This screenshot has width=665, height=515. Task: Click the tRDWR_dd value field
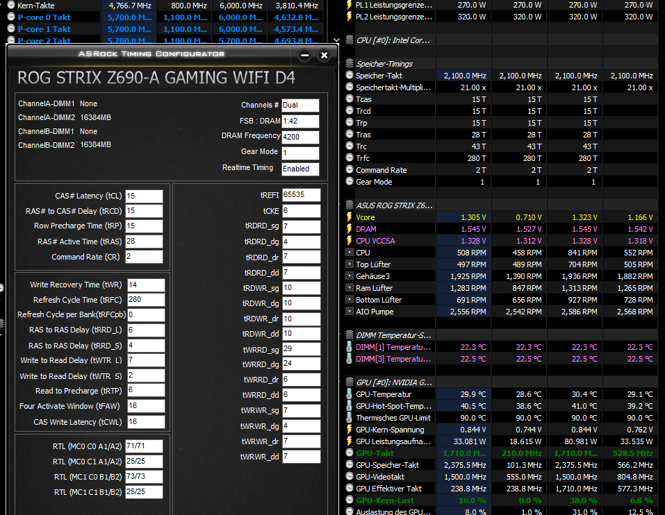click(x=301, y=334)
